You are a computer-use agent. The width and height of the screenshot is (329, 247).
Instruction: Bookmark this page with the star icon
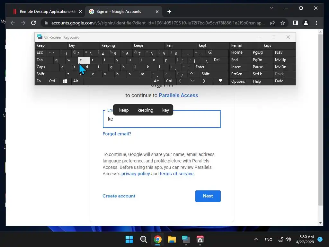(x=283, y=23)
